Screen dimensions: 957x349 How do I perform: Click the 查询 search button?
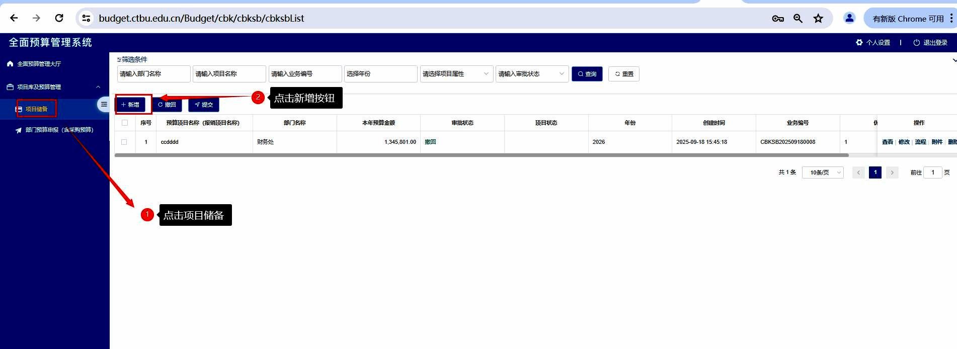(x=587, y=74)
